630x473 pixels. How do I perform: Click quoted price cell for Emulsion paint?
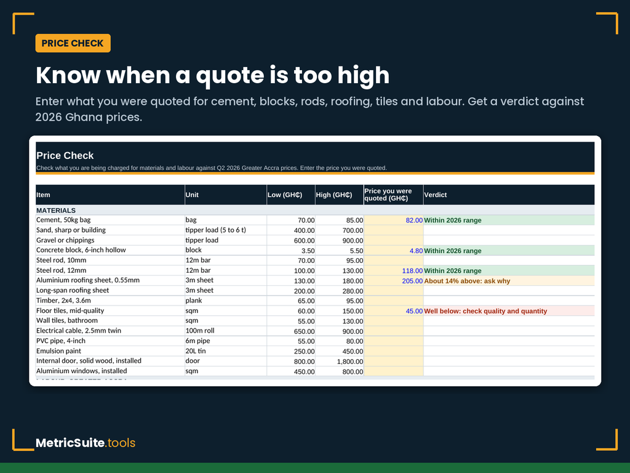pos(393,350)
